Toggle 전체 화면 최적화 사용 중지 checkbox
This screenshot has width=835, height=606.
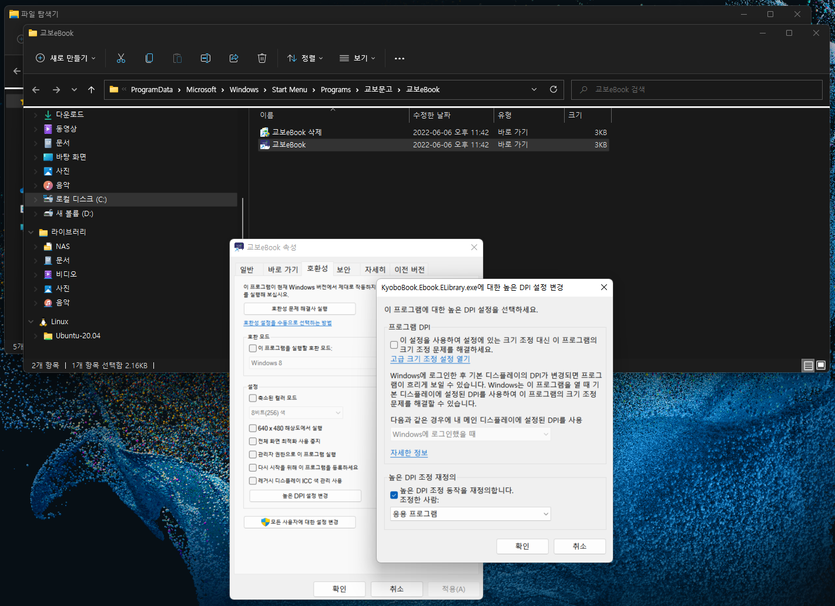pyautogui.click(x=253, y=441)
